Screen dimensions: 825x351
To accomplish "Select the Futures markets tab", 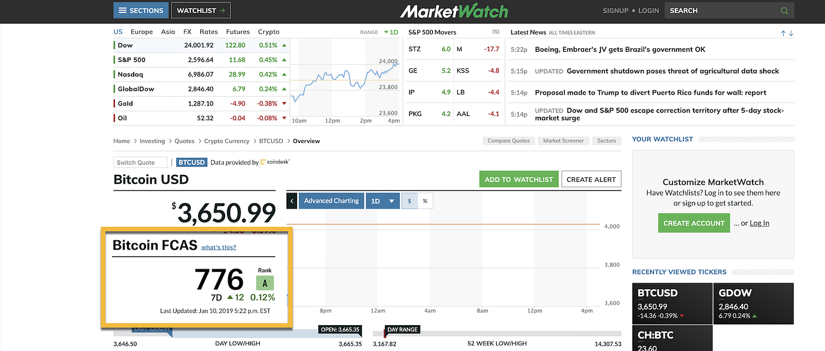I will pos(237,32).
